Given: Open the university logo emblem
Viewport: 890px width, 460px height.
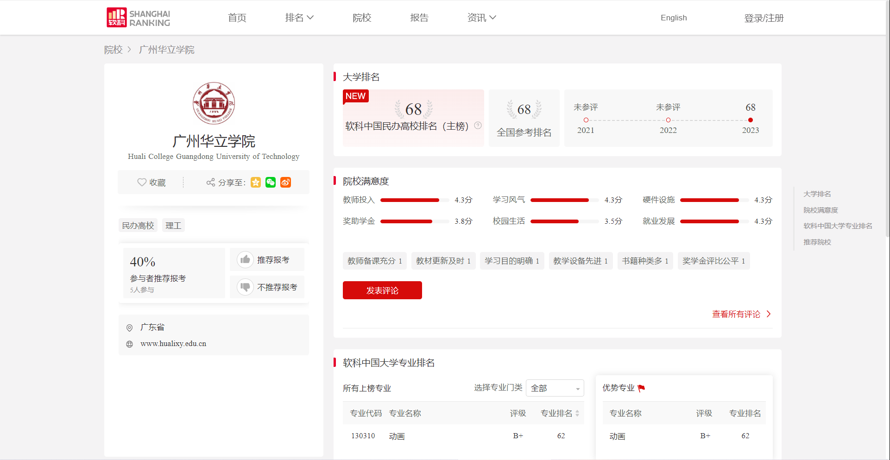Looking at the screenshot, I should coord(214,103).
